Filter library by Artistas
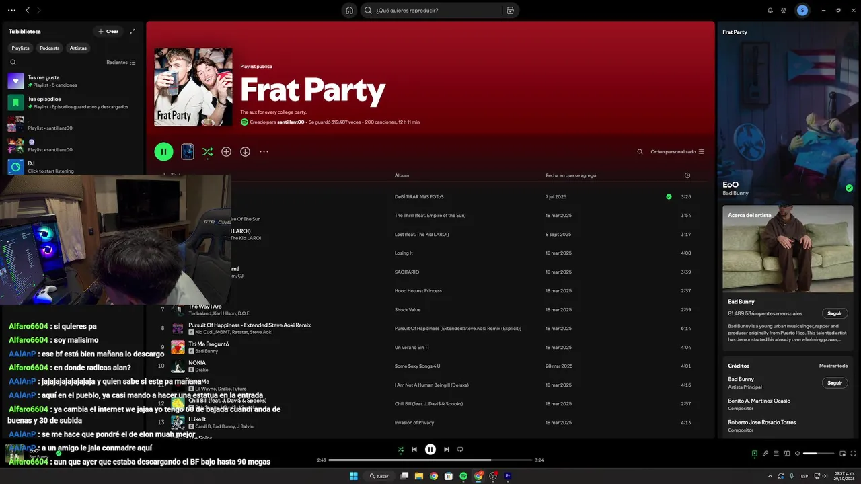This screenshot has width=861, height=484. coord(78,48)
